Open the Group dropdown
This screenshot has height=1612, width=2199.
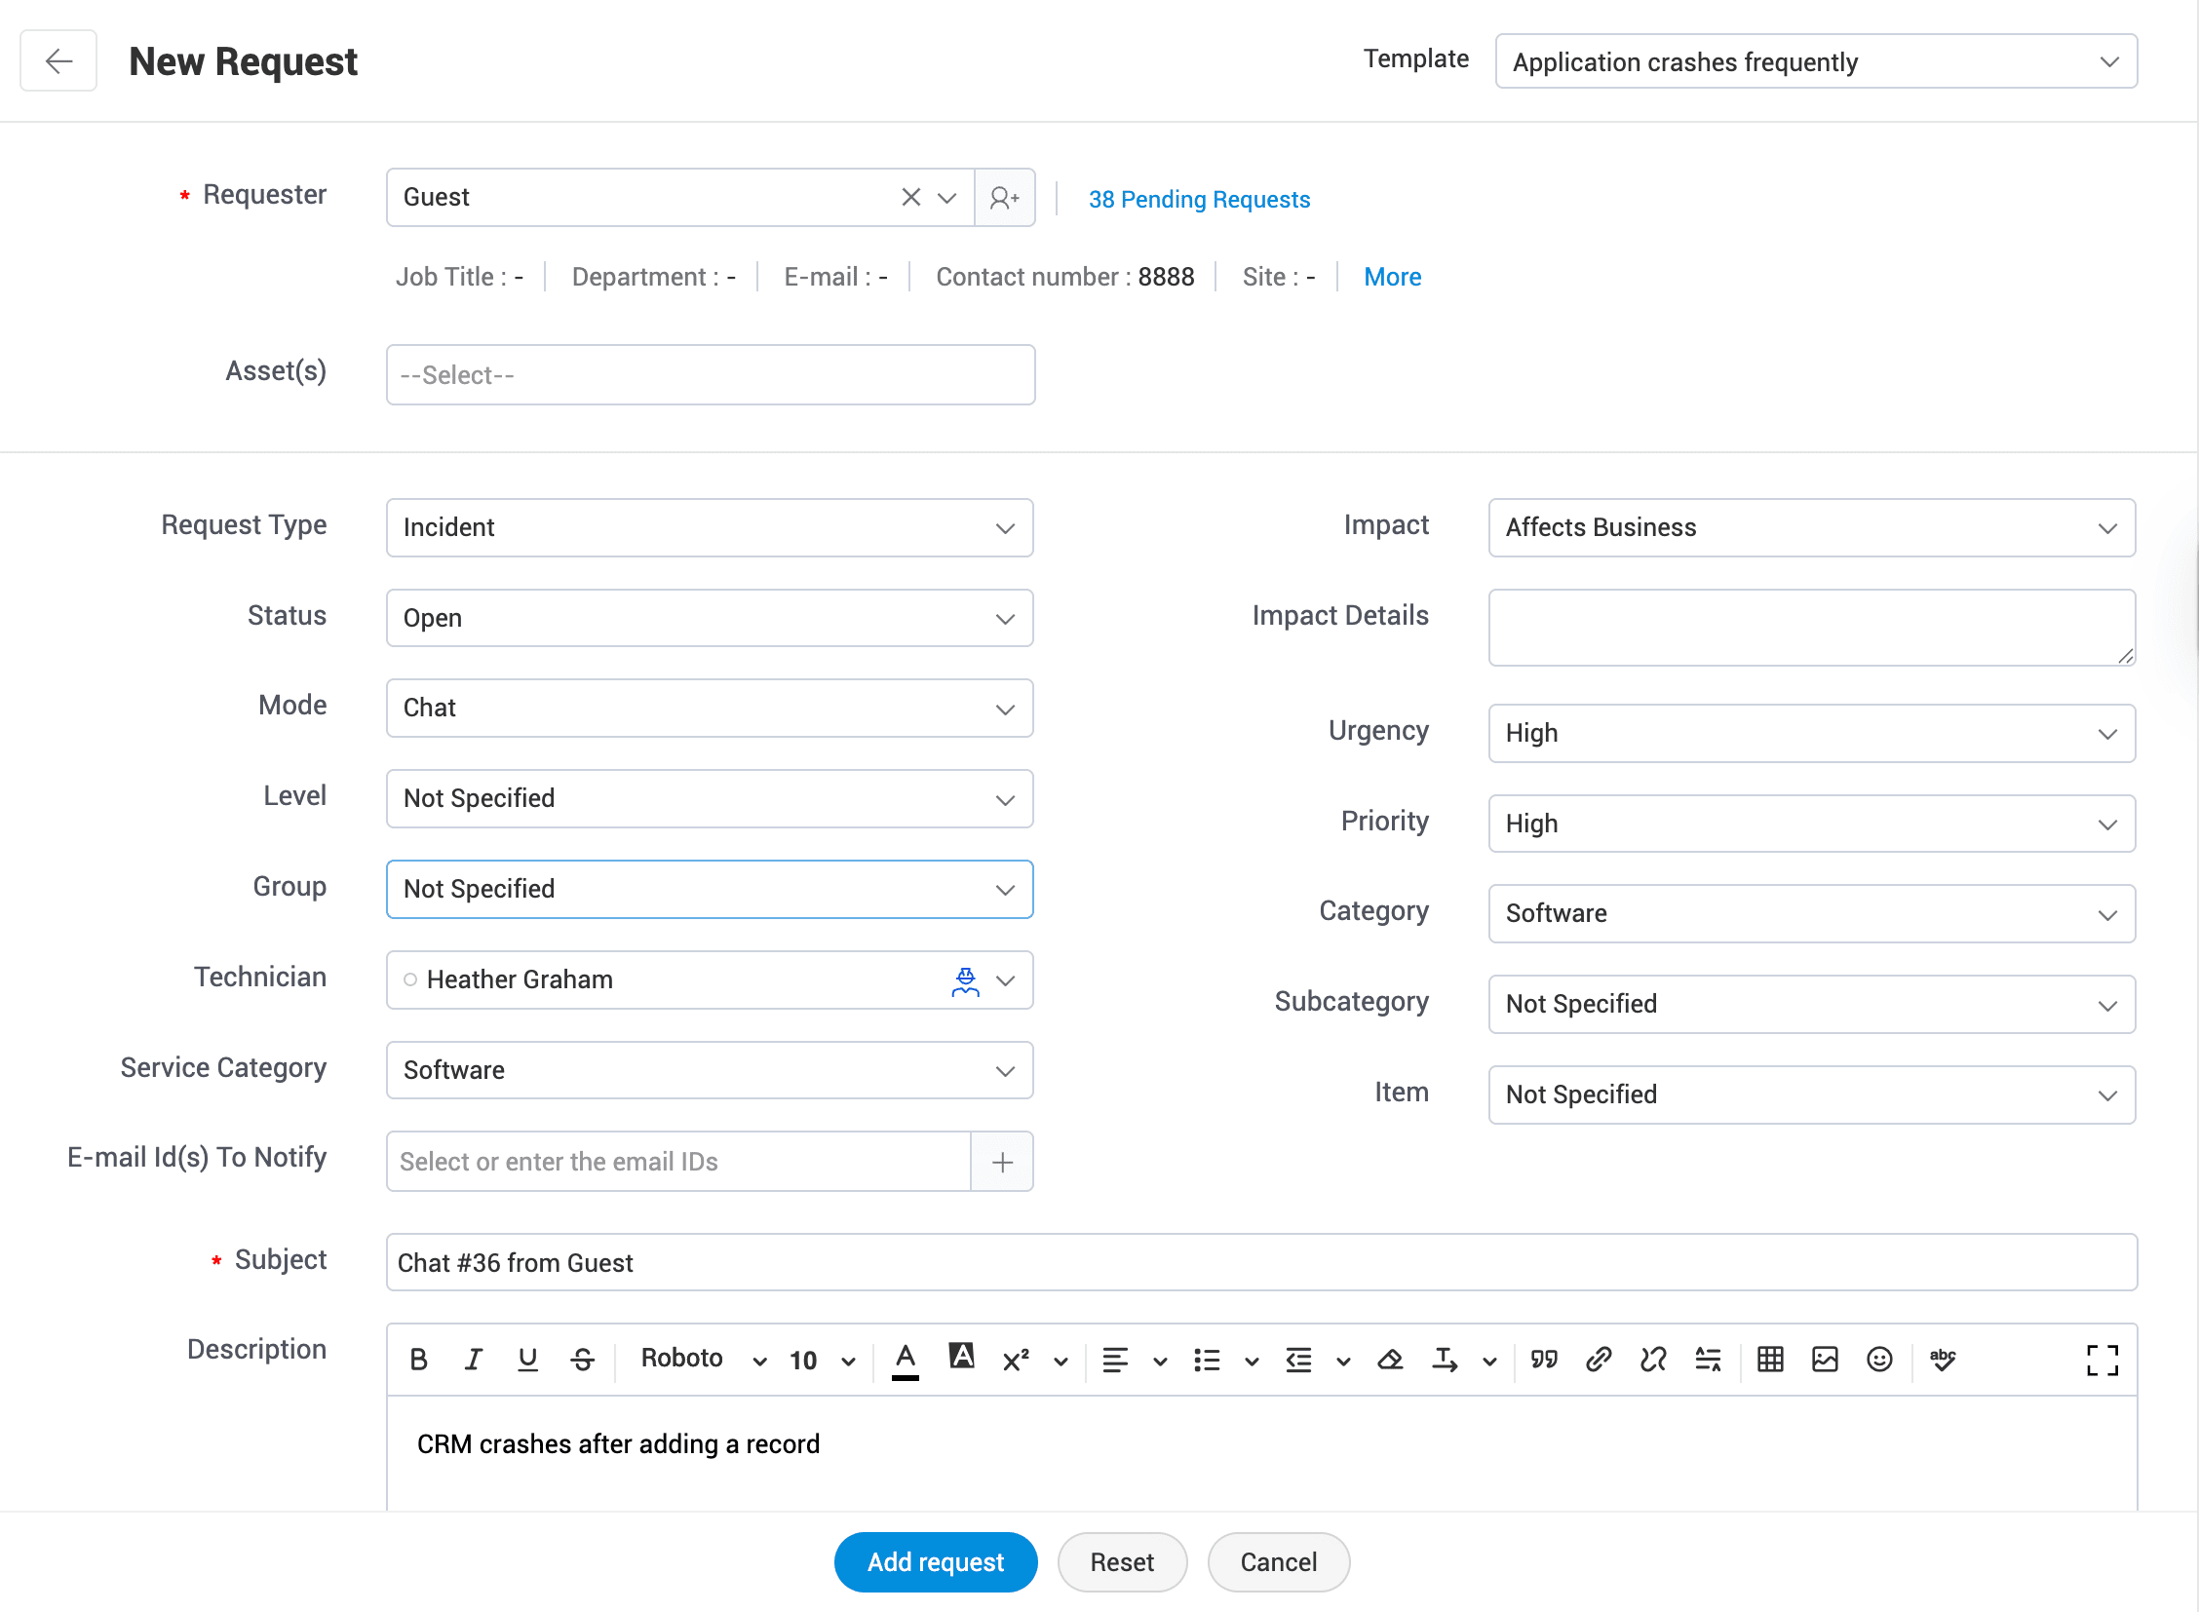point(710,889)
